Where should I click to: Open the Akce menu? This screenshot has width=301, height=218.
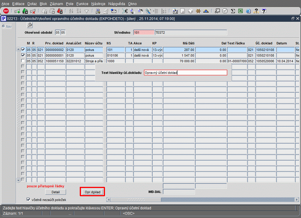click(x=5, y=4)
